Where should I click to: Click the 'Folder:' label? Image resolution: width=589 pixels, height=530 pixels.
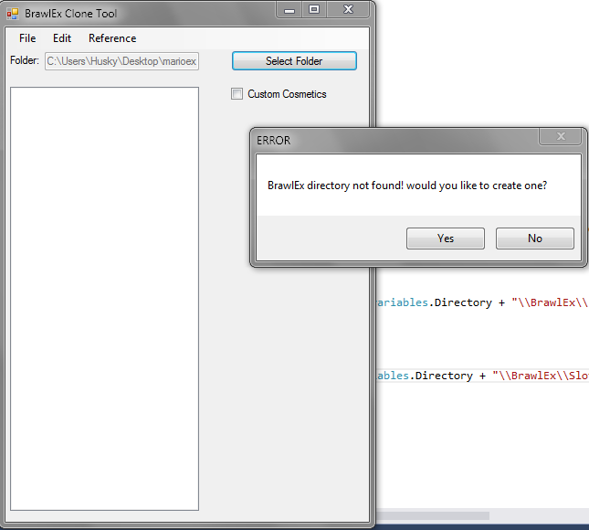coord(25,60)
